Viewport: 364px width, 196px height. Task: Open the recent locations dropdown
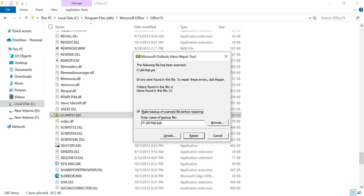click(20, 18)
